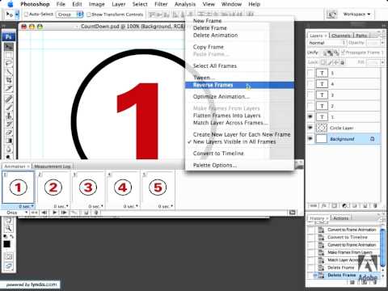This screenshot has height=291, width=388.
Task: Choose Reverse Frames from palette menu
Action: [239, 85]
